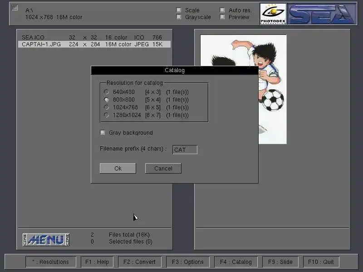
Task: Open F3 Options
Action: coord(188,262)
